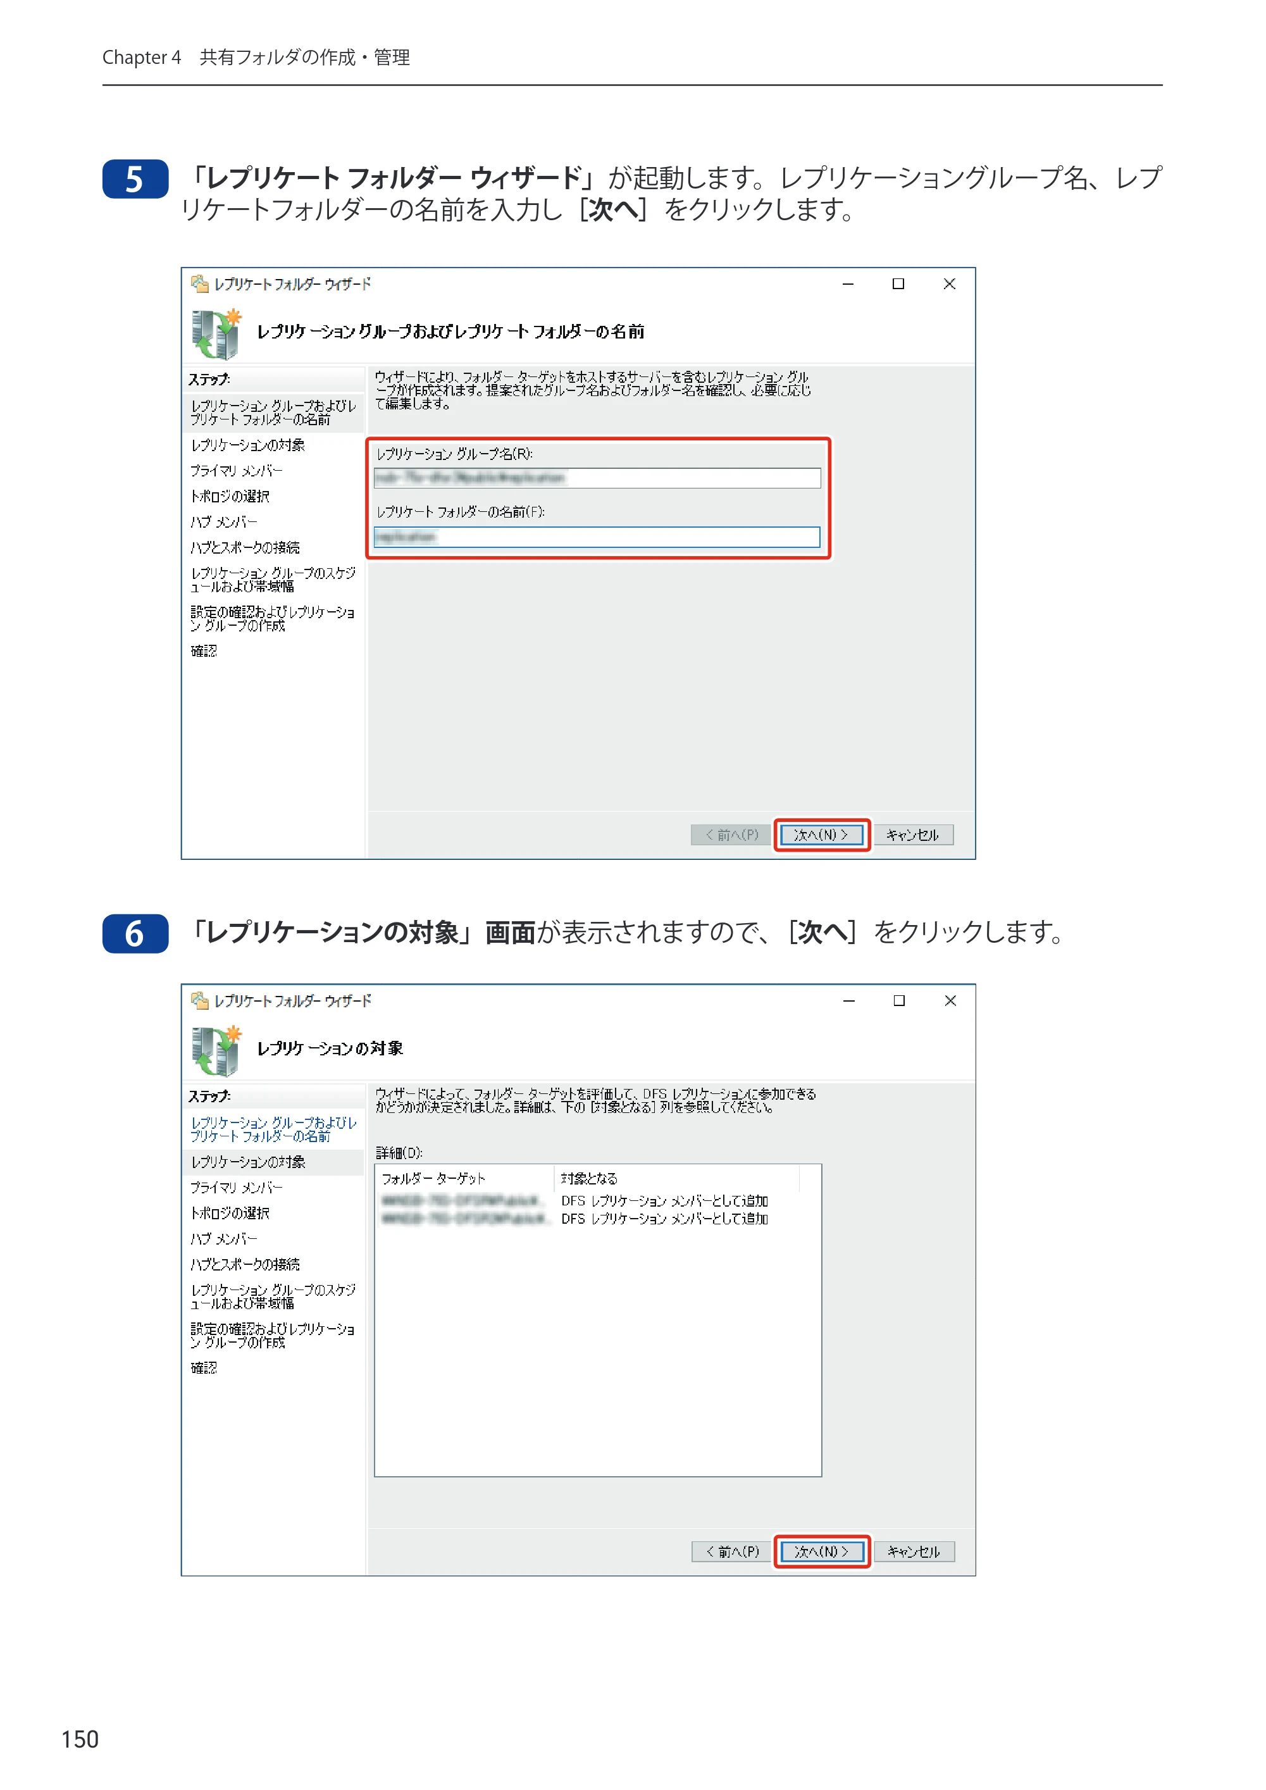Select step 確認 in upper window
The width and height of the screenshot is (1266, 1790).
coord(204,651)
